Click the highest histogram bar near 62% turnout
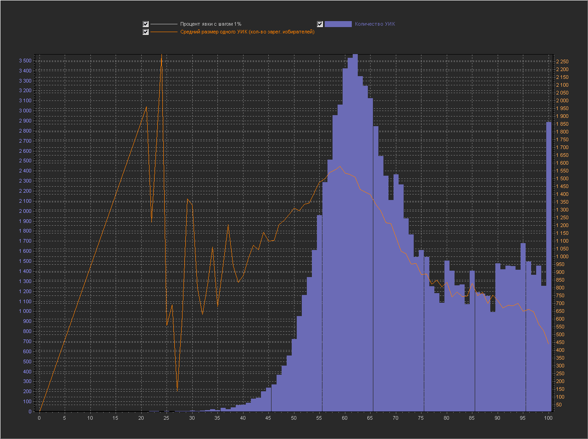Viewport: 588px width, 439px height. coord(355,233)
